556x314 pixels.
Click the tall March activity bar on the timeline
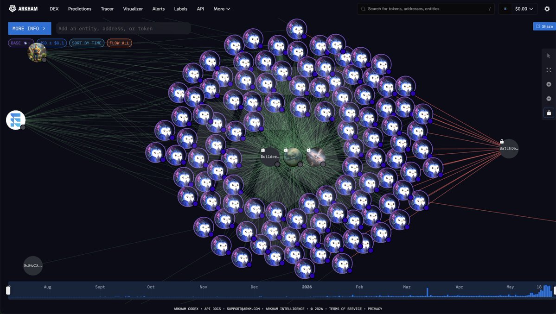point(427,292)
